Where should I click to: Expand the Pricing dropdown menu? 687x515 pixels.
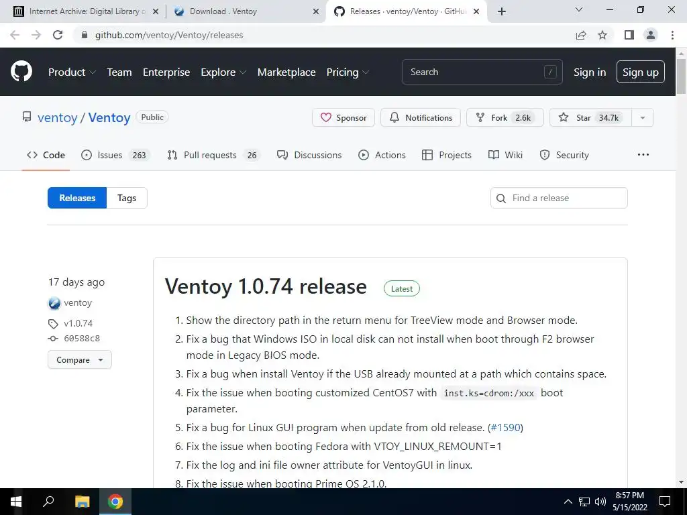(348, 72)
